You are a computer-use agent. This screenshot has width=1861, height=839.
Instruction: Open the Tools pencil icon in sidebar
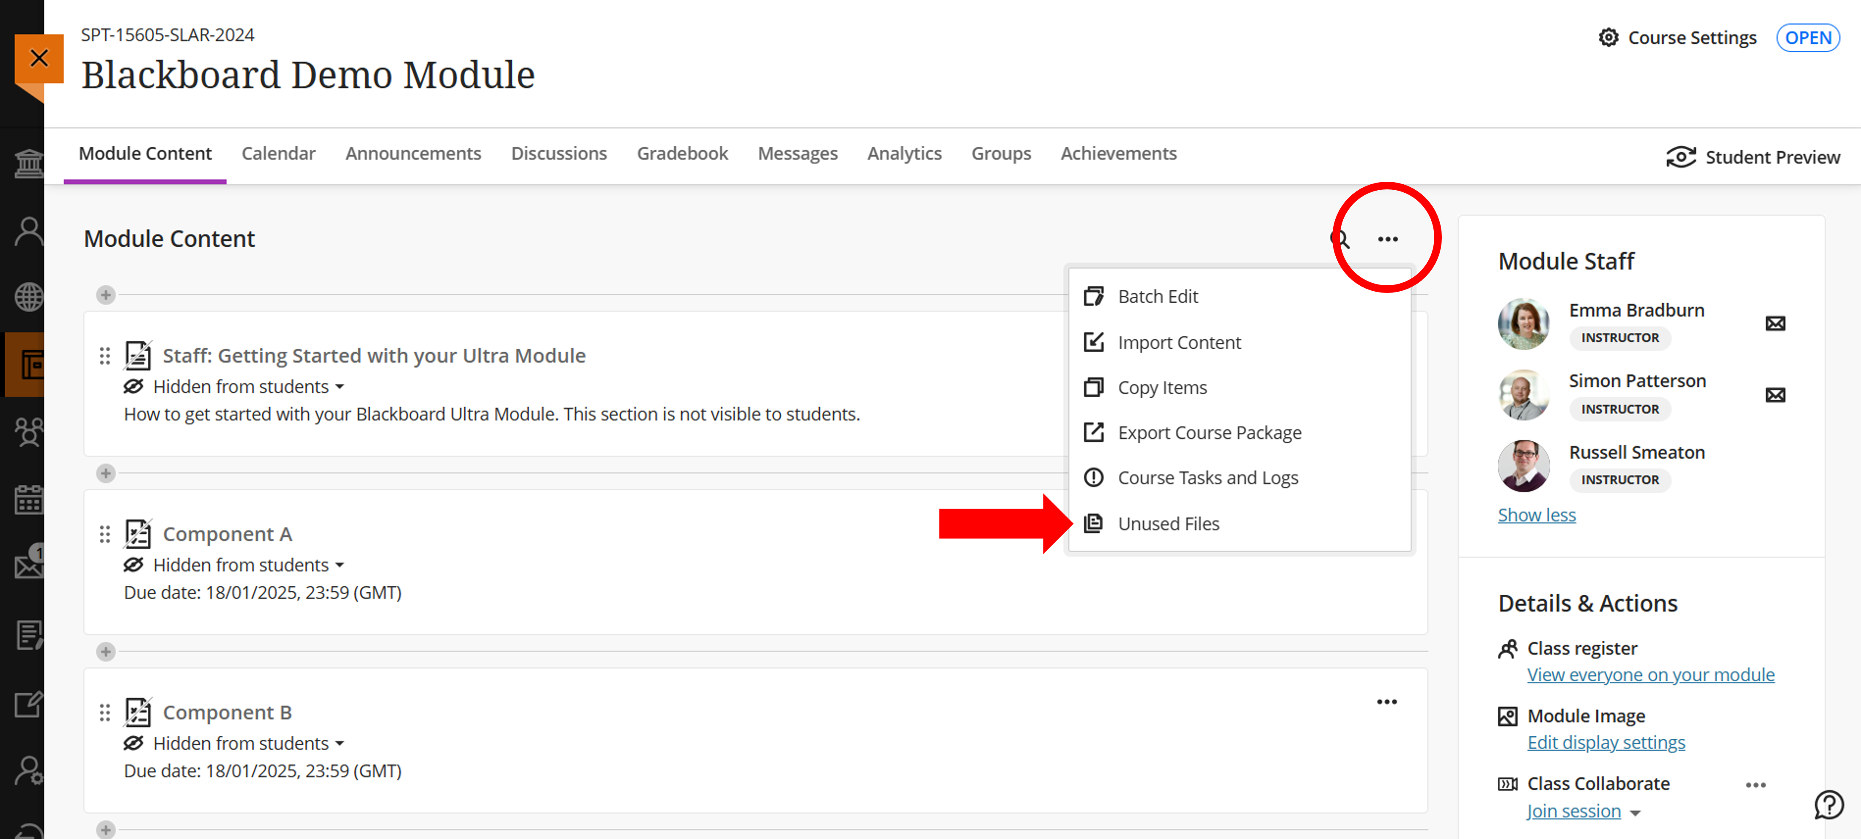(29, 704)
